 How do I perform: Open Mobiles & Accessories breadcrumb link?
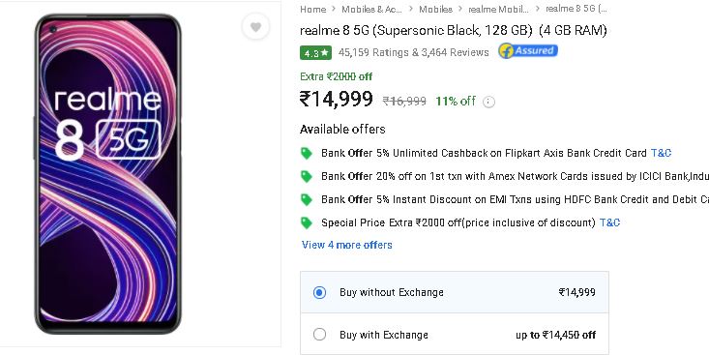[371, 9]
